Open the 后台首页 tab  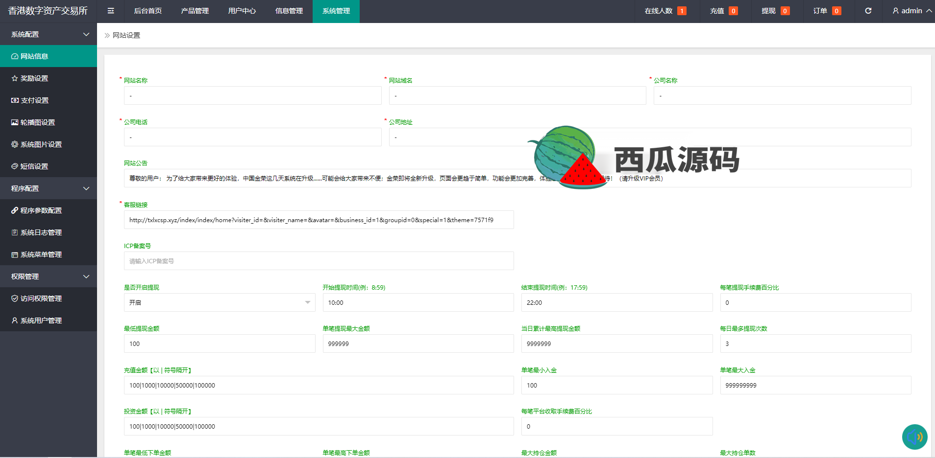pos(148,11)
